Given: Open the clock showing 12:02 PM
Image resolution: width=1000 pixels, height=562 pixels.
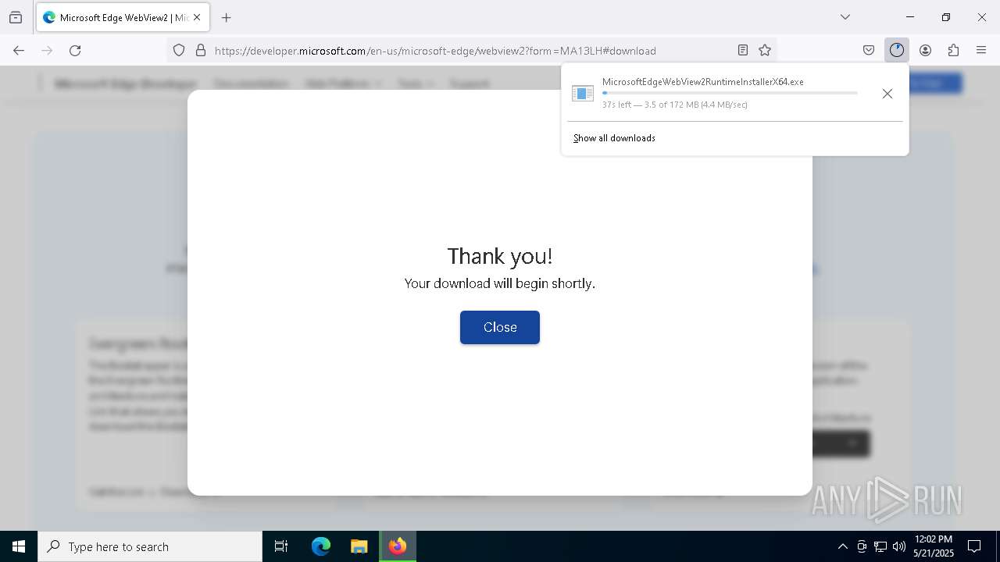Looking at the screenshot, I should 934,546.
